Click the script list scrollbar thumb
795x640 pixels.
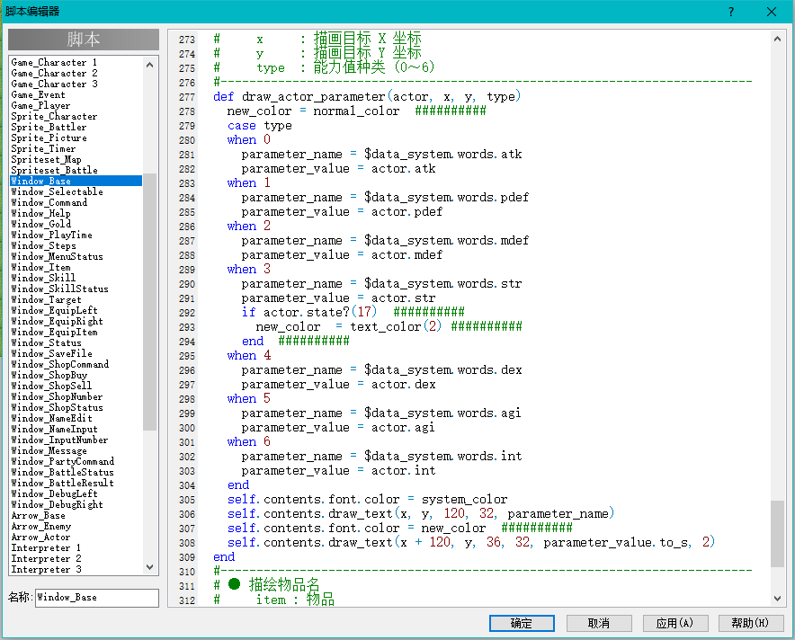(149, 301)
